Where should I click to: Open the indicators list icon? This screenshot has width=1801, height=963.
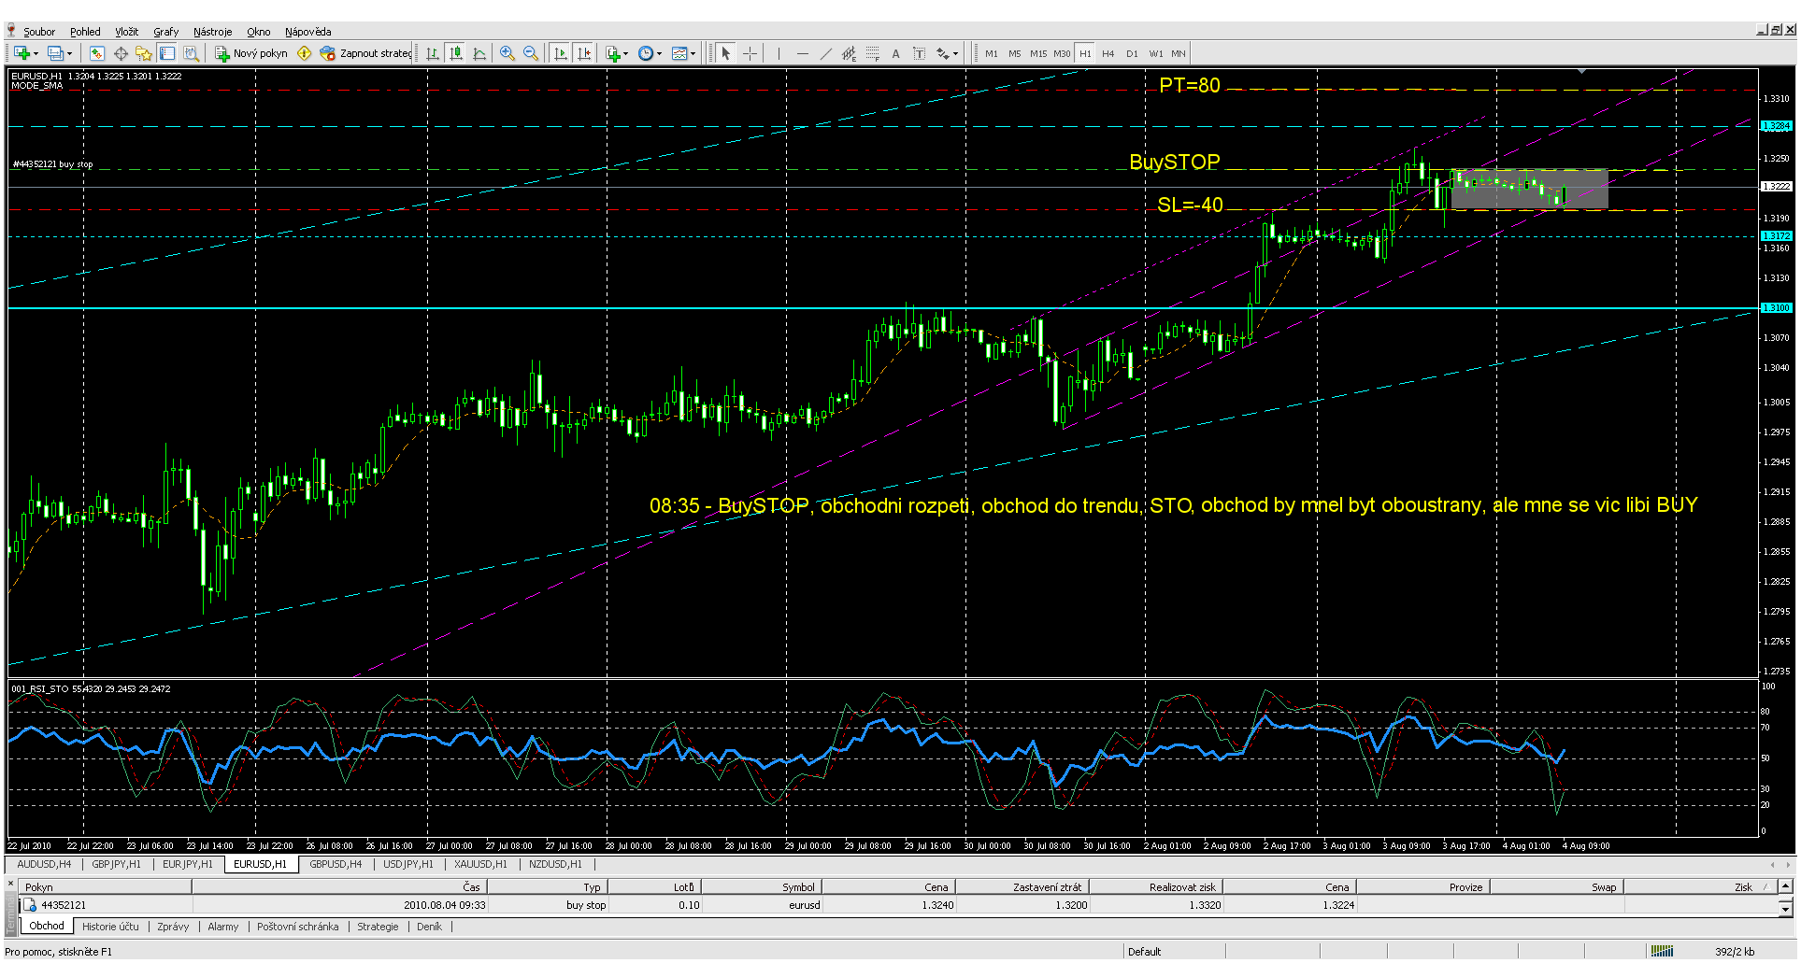click(613, 53)
